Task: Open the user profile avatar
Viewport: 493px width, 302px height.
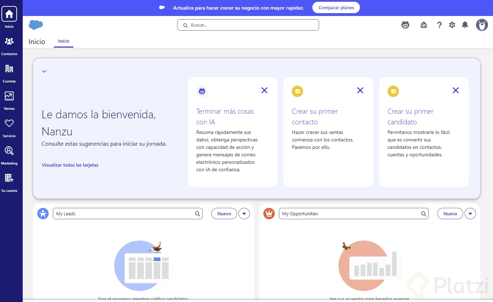Action: [x=482, y=25]
